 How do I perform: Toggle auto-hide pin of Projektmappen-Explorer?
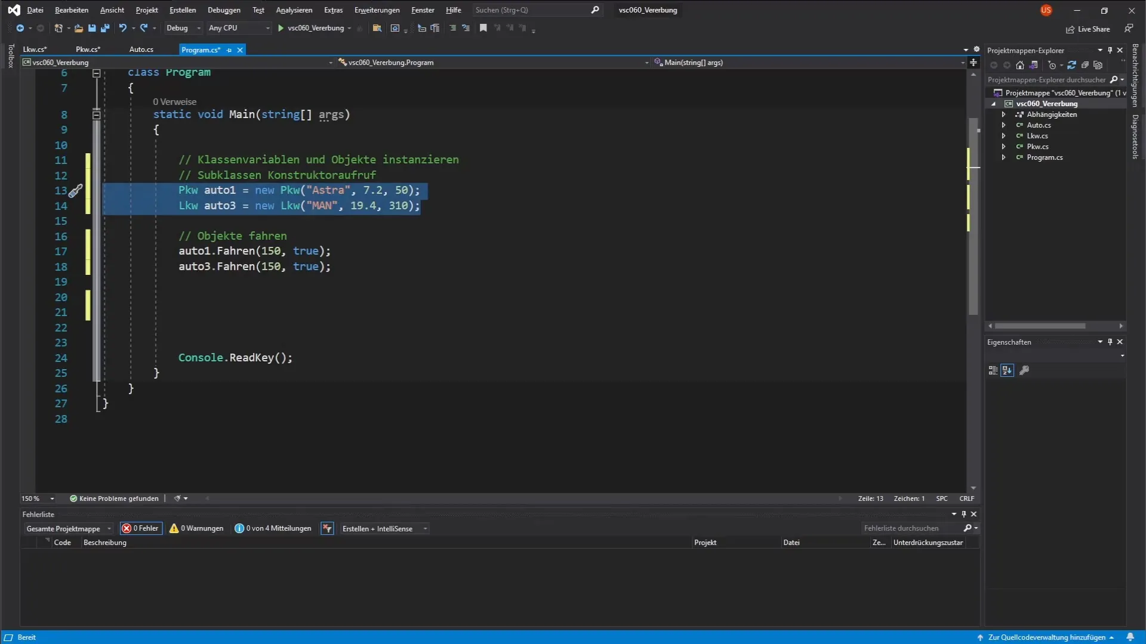[x=1110, y=50]
